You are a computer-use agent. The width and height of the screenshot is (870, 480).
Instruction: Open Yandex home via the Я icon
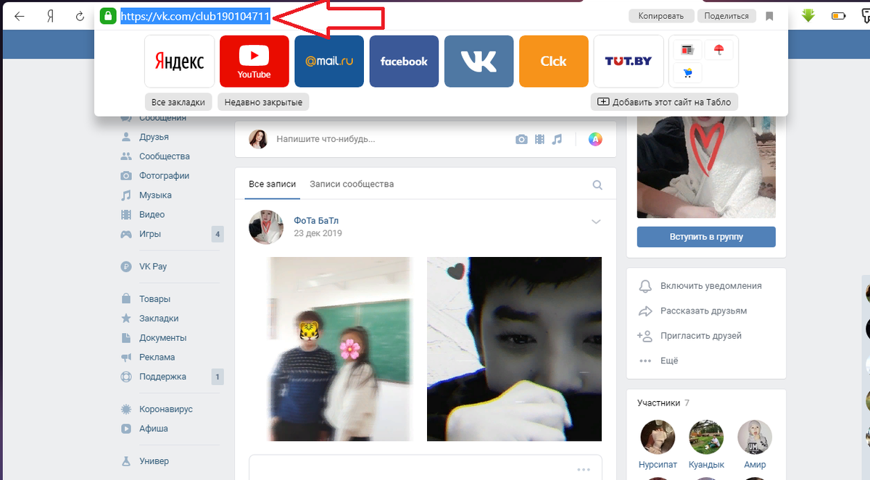point(51,16)
